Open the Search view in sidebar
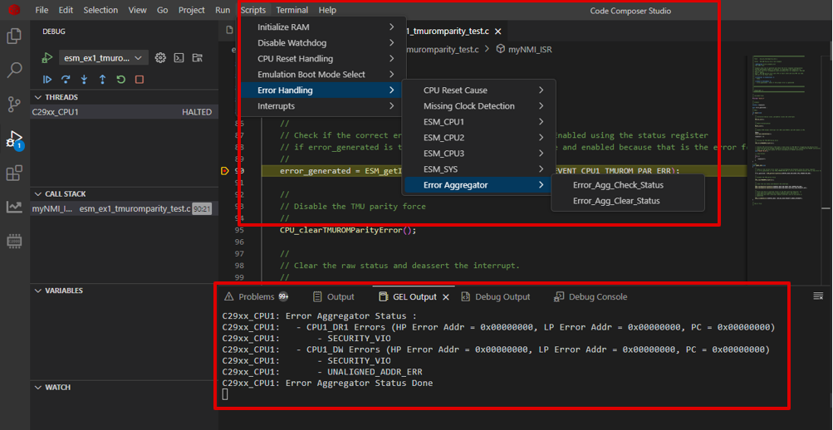Viewport: 833px width, 430px height. (x=14, y=71)
